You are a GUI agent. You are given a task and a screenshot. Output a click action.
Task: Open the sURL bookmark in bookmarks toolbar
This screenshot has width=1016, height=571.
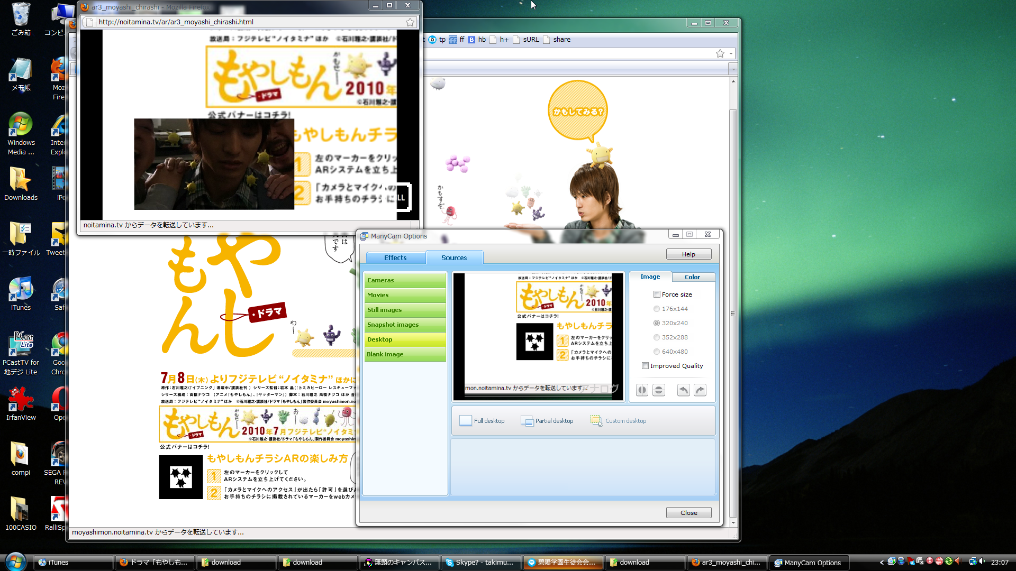point(526,40)
